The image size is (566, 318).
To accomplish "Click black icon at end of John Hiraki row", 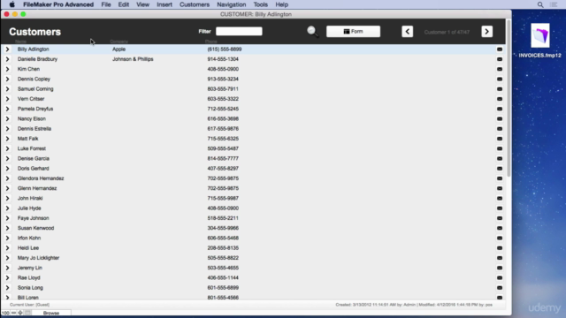I will [x=500, y=198].
